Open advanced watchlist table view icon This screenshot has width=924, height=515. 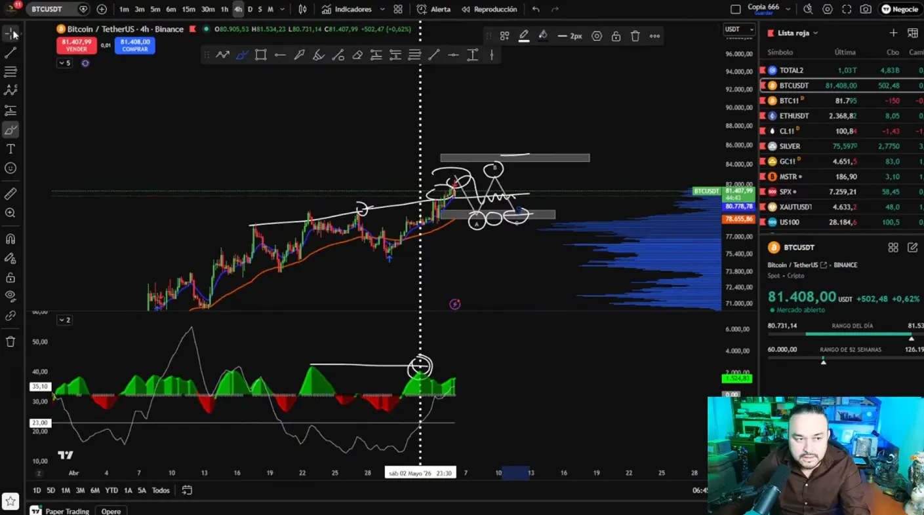(x=913, y=33)
